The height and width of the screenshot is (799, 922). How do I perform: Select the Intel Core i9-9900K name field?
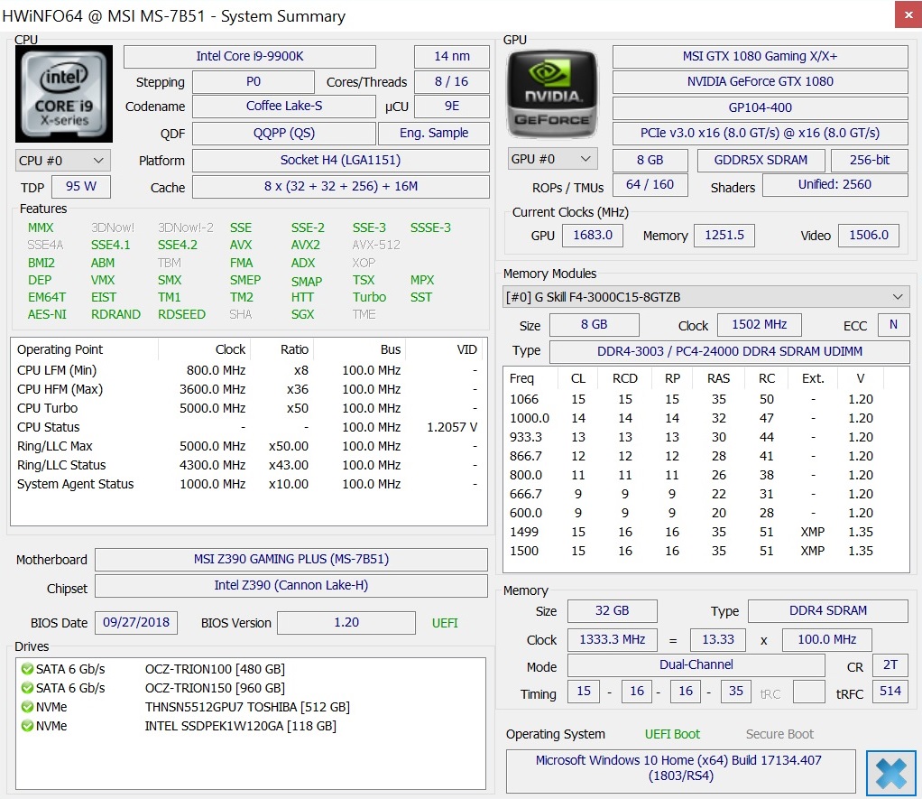coord(250,57)
